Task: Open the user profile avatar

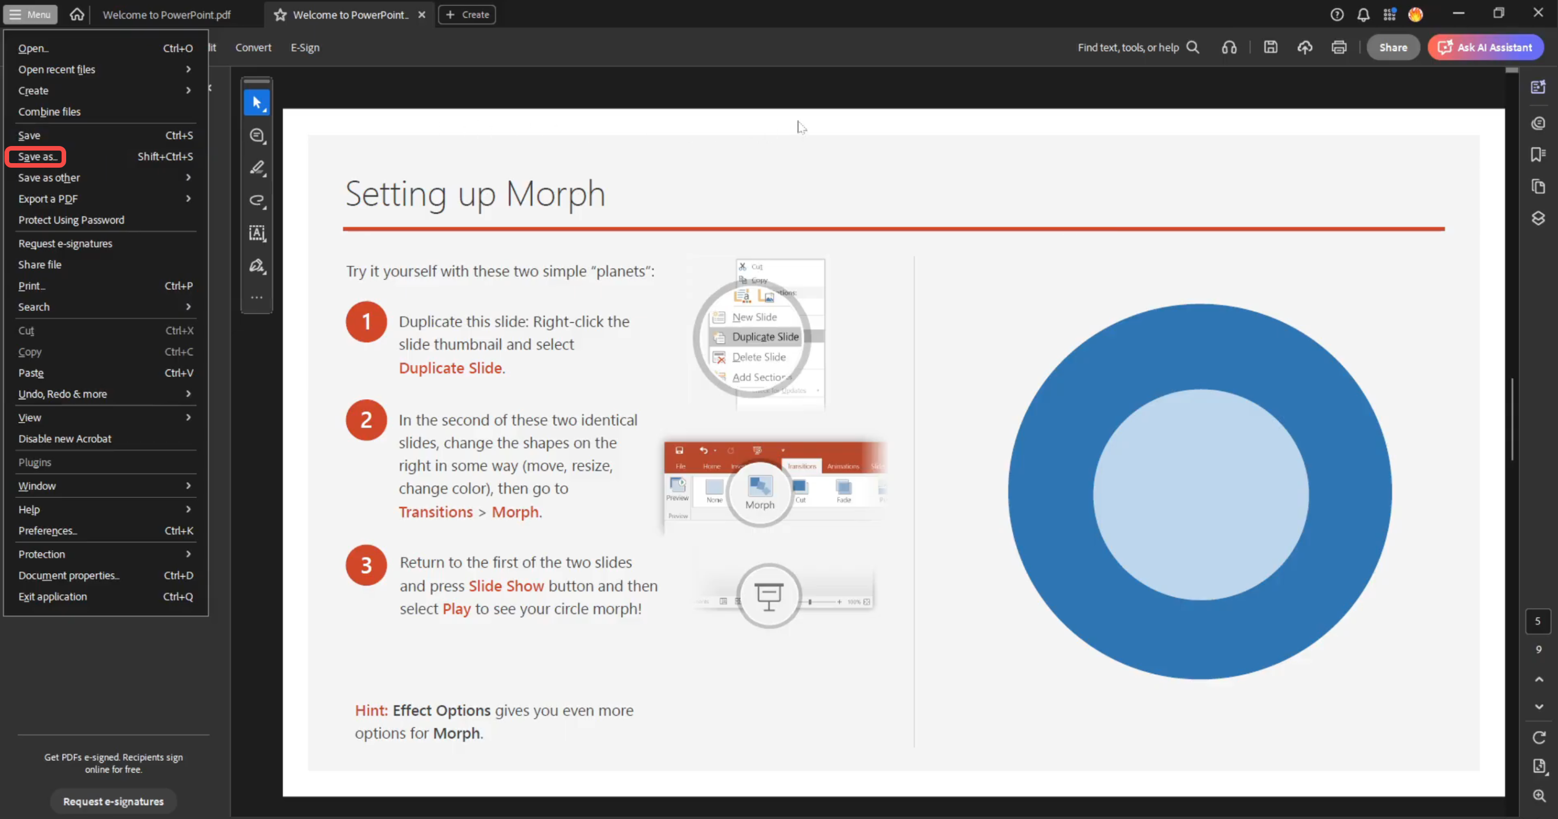Action: tap(1415, 14)
